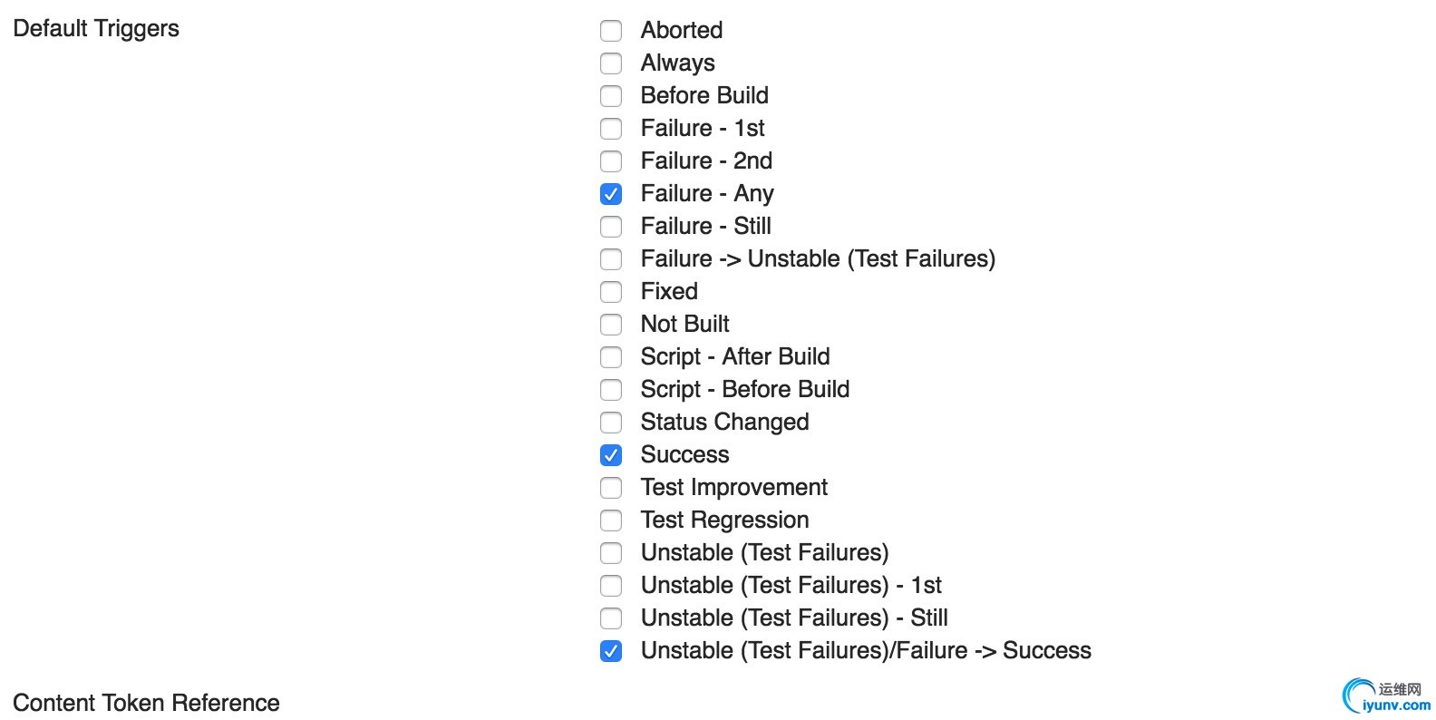Tick the Before Build checkbox
The height and width of the screenshot is (720, 1436).
[x=611, y=96]
